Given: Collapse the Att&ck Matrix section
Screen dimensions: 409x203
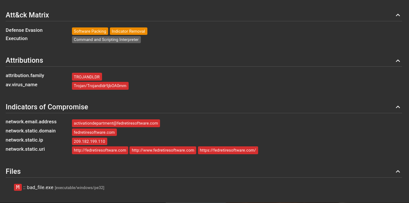Looking at the screenshot, I should 398,15.
